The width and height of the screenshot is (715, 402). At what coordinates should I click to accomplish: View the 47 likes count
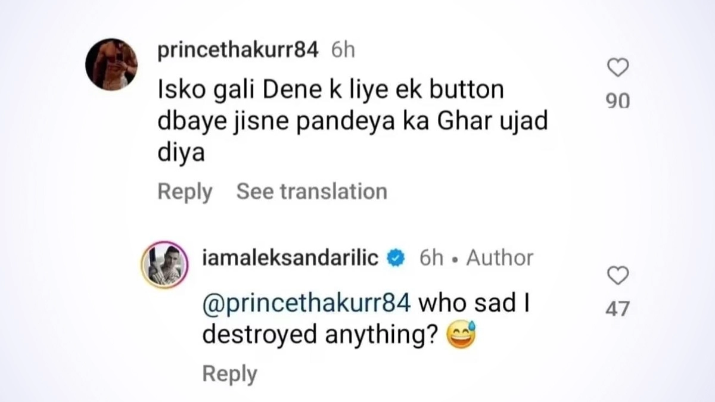point(618,308)
